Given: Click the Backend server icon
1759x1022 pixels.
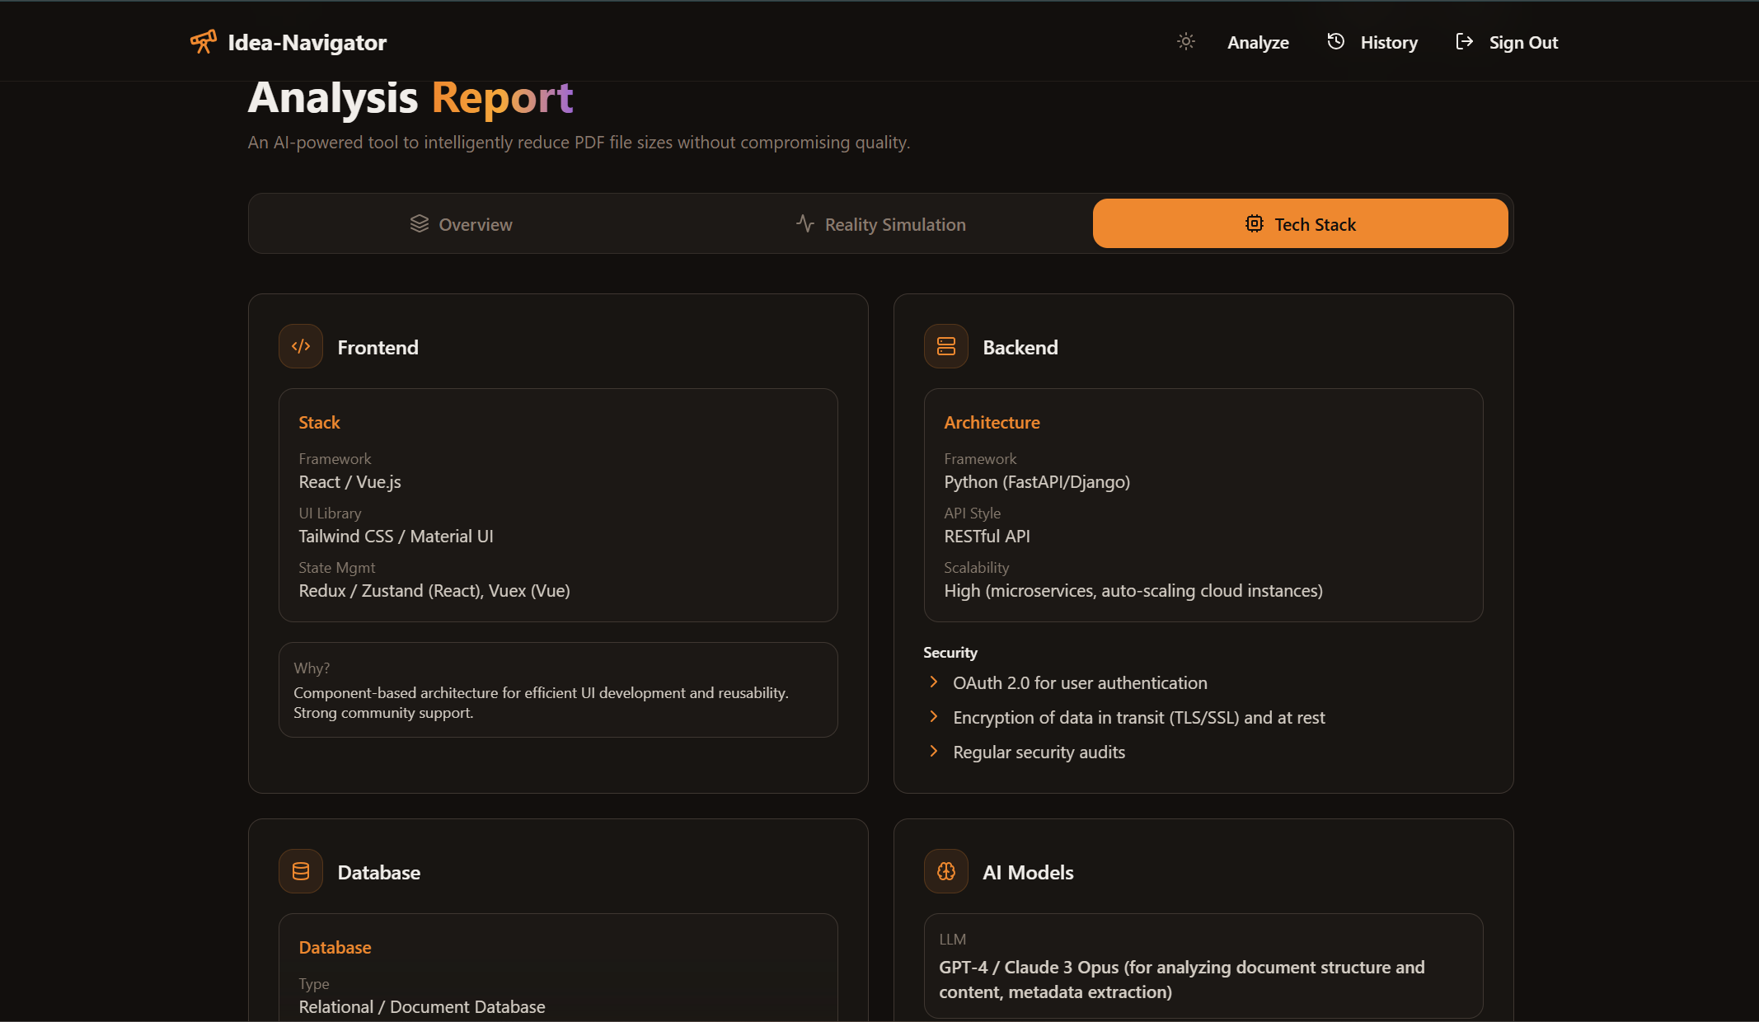Looking at the screenshot, I should [946, 346].
